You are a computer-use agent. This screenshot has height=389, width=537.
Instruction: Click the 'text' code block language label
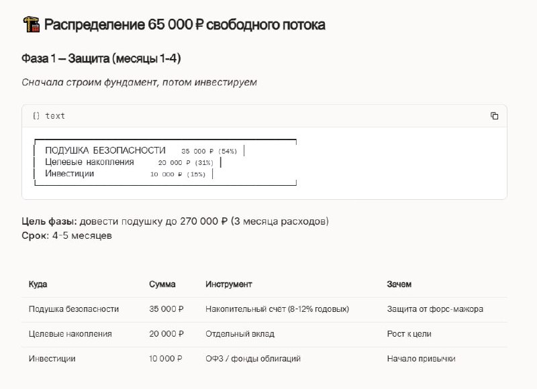pyautogui.click(x=55, y=116)
